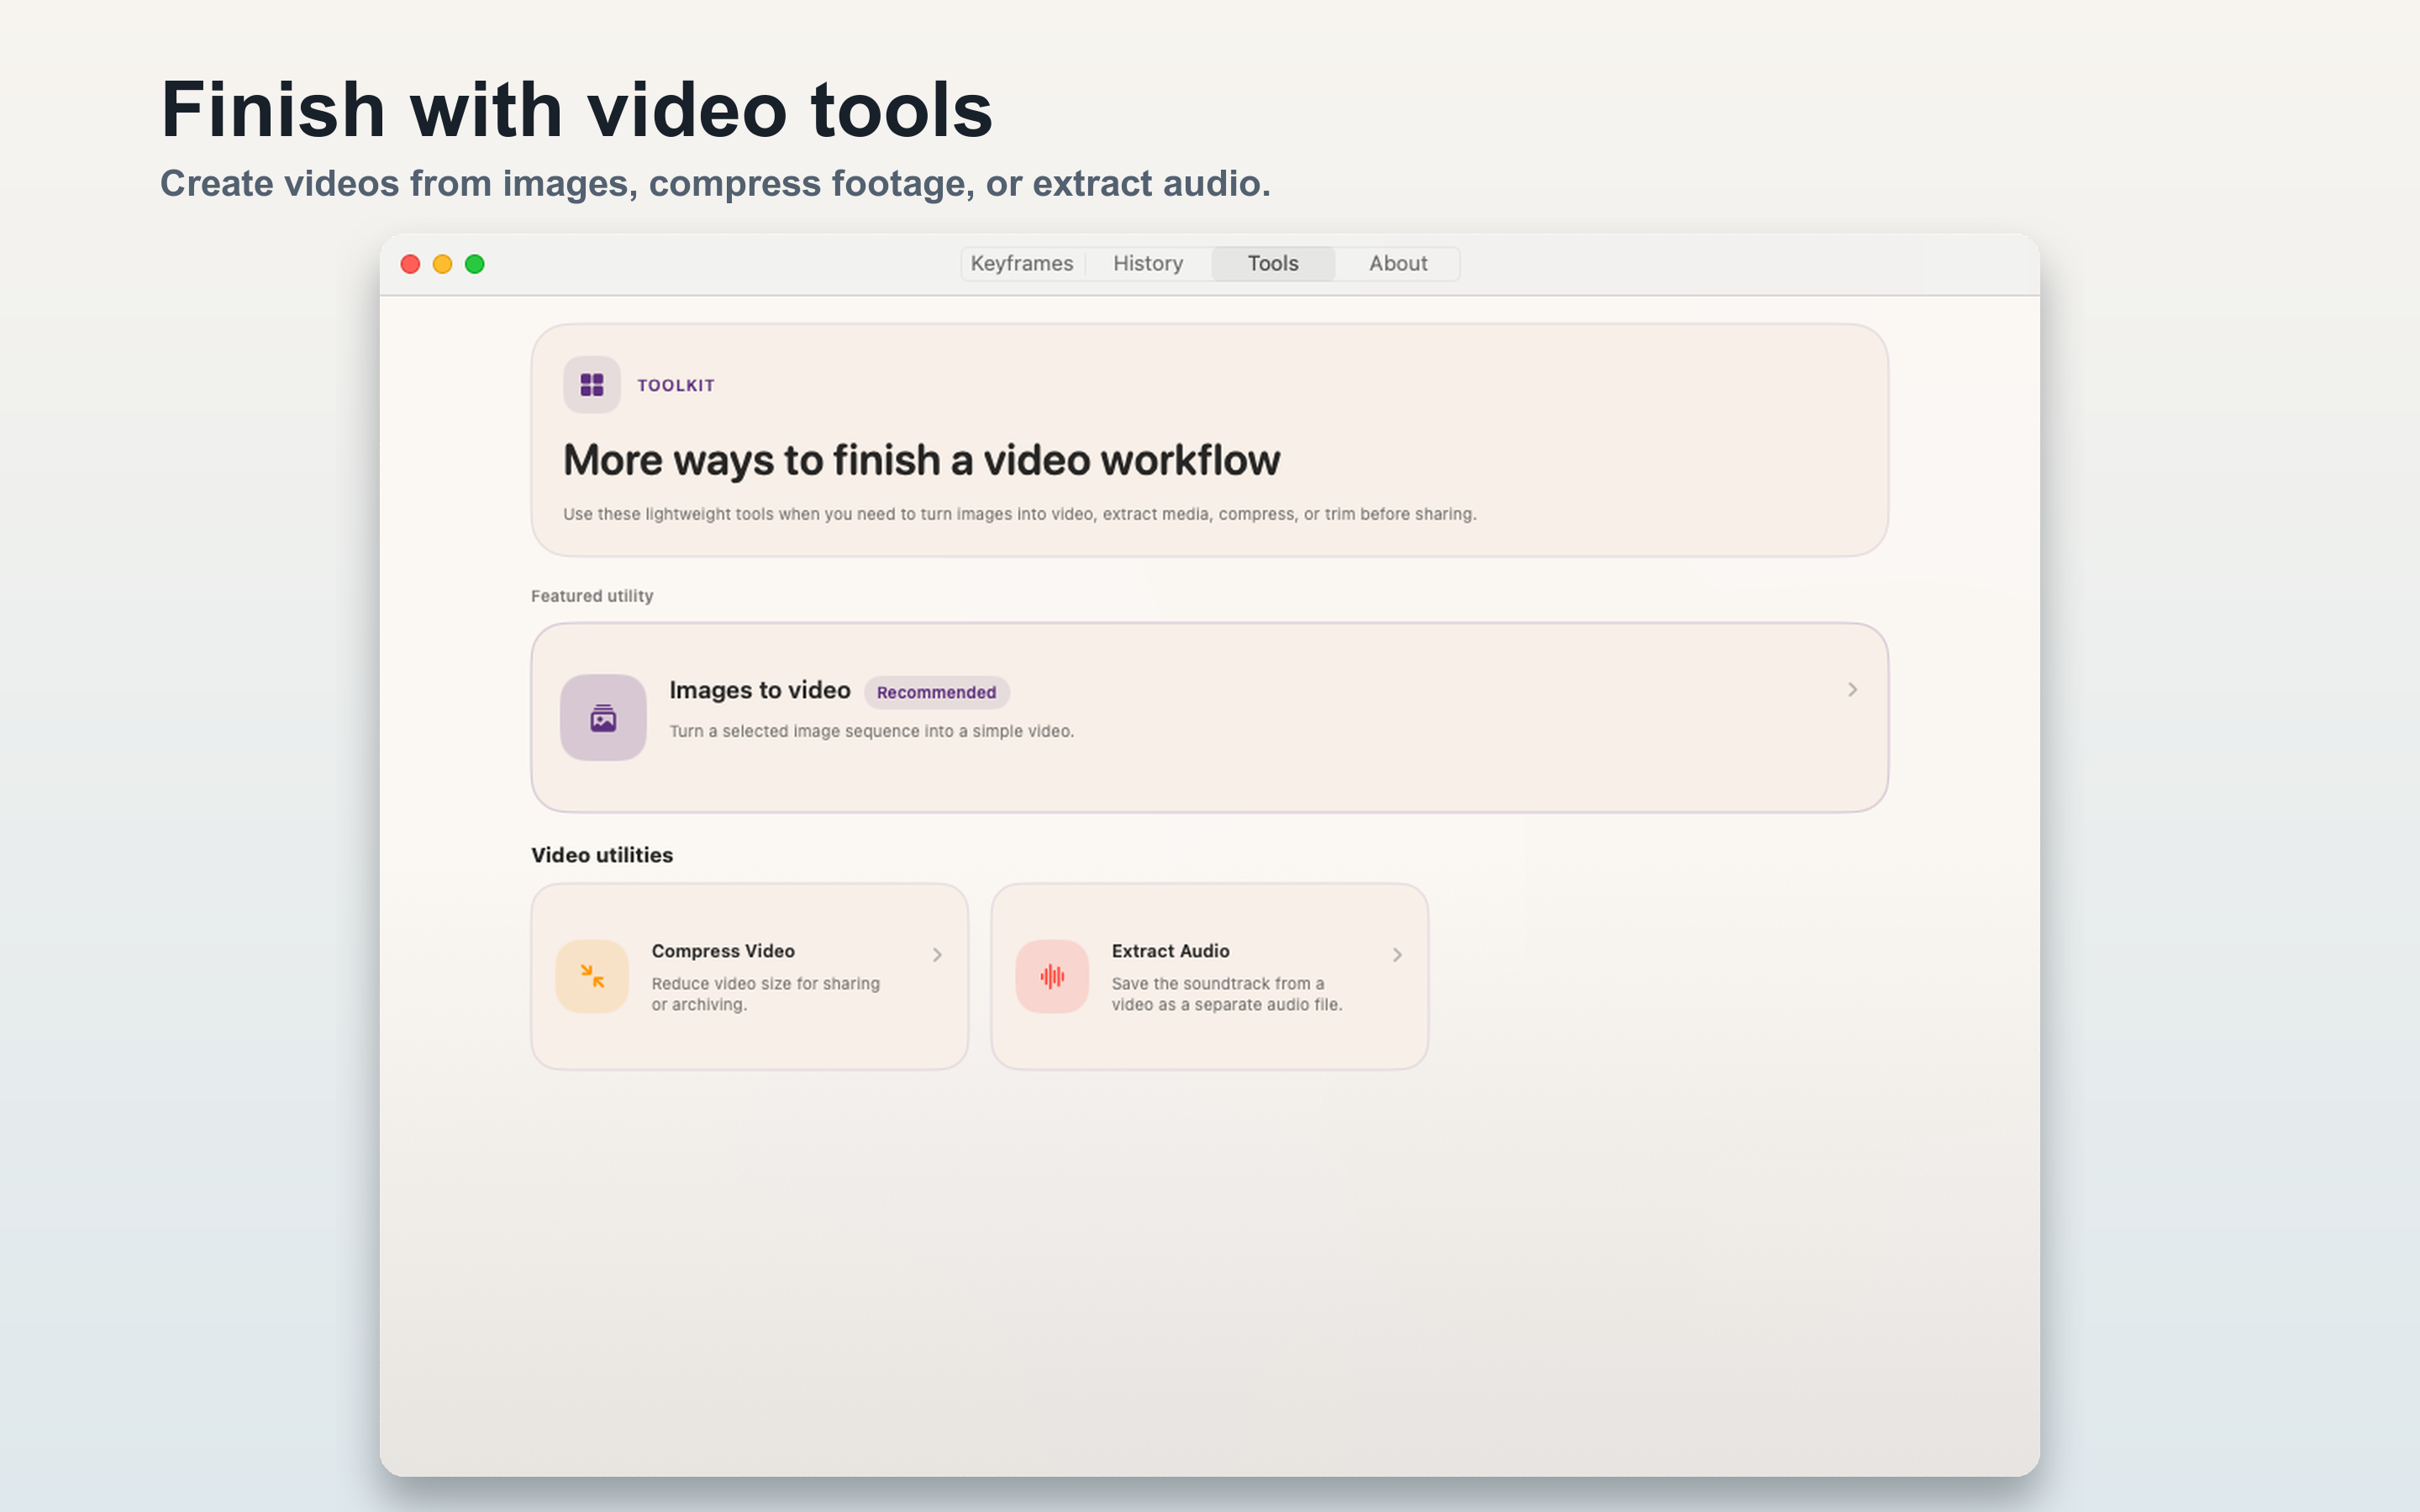The image size is (2420, 1512).
Task: Click the 'Featured utility' label
Action: tap(592, 596)
